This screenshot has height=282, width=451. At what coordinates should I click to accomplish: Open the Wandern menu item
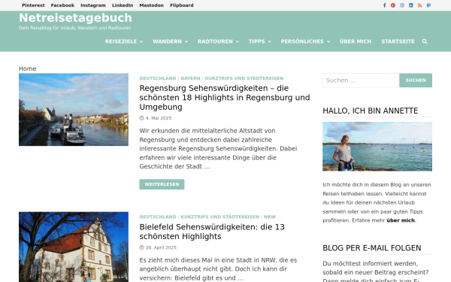(167, 41)
